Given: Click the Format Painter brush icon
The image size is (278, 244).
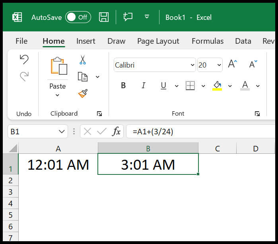Looking at the screenshot, I should (82, 93).
